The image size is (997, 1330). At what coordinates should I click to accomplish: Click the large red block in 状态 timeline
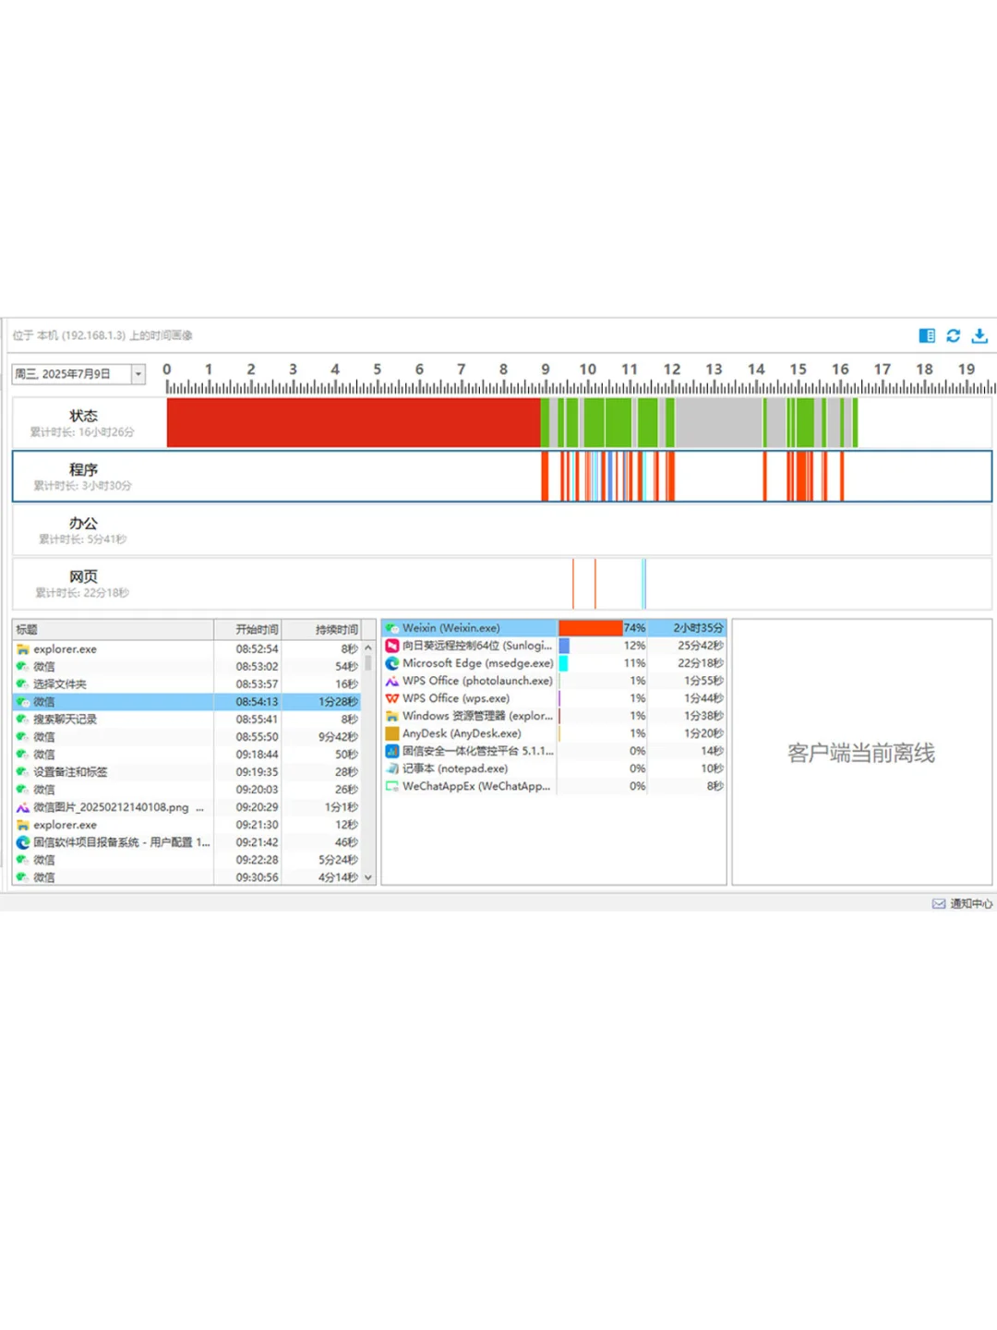(x=354, y=422)
